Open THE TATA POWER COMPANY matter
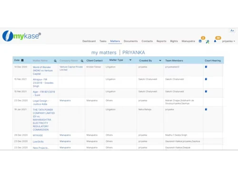The width and height of the screenshot is (238, 178). click(x=44, y=120)
